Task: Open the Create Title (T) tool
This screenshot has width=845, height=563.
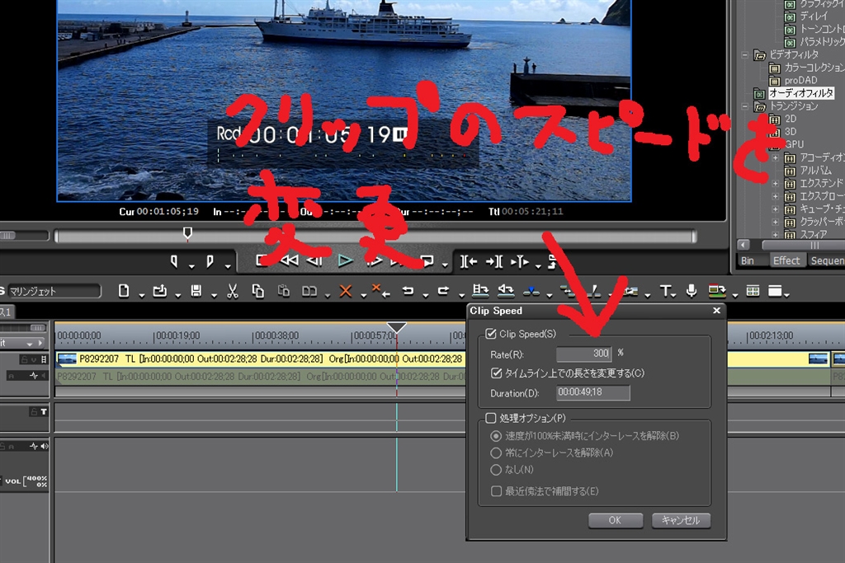Action: pos(666,291)
